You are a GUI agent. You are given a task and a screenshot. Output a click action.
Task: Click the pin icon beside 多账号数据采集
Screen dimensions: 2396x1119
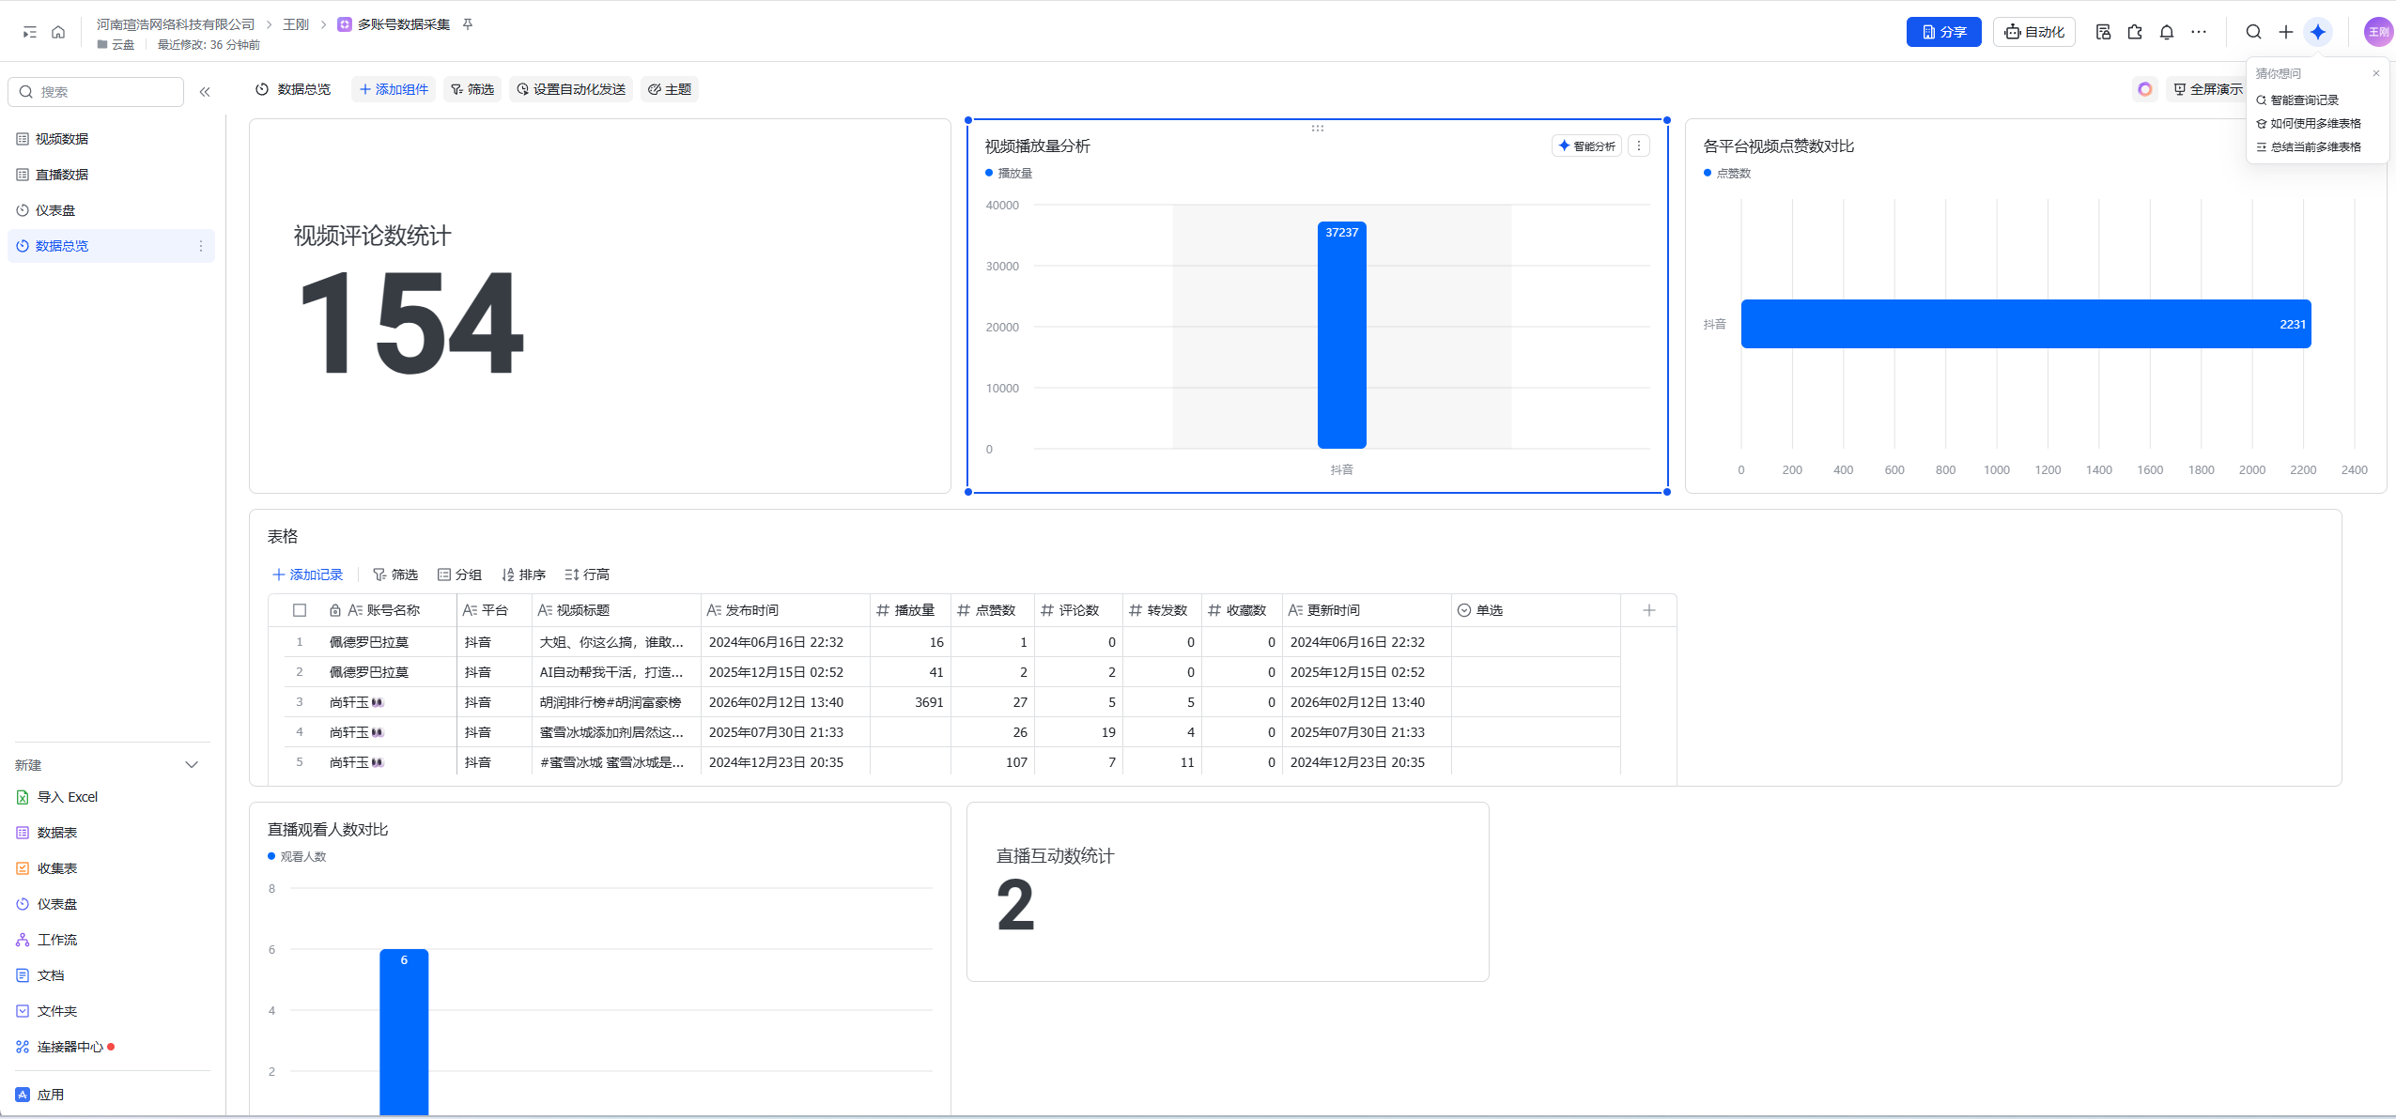click(x=468, y=24)
